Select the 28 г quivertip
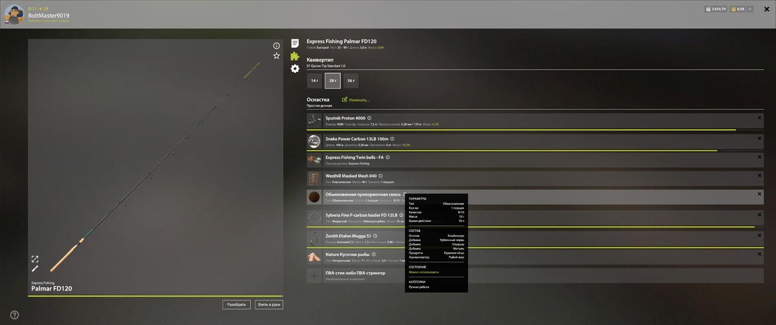This screenshot has height=325, width=776. pos(332,81)
